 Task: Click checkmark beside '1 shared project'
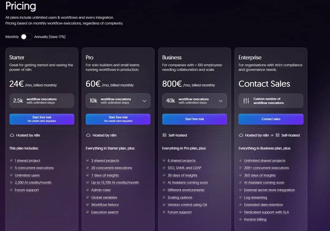(x=11, y=160)
